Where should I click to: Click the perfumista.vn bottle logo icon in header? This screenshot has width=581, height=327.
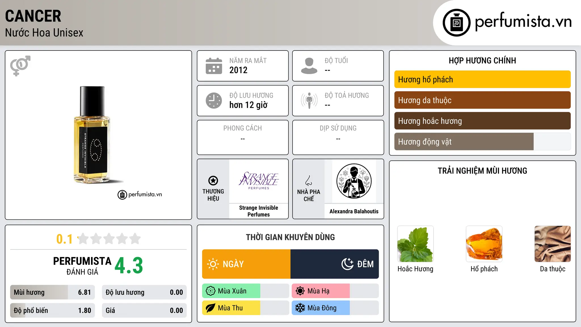pos(456,23)
